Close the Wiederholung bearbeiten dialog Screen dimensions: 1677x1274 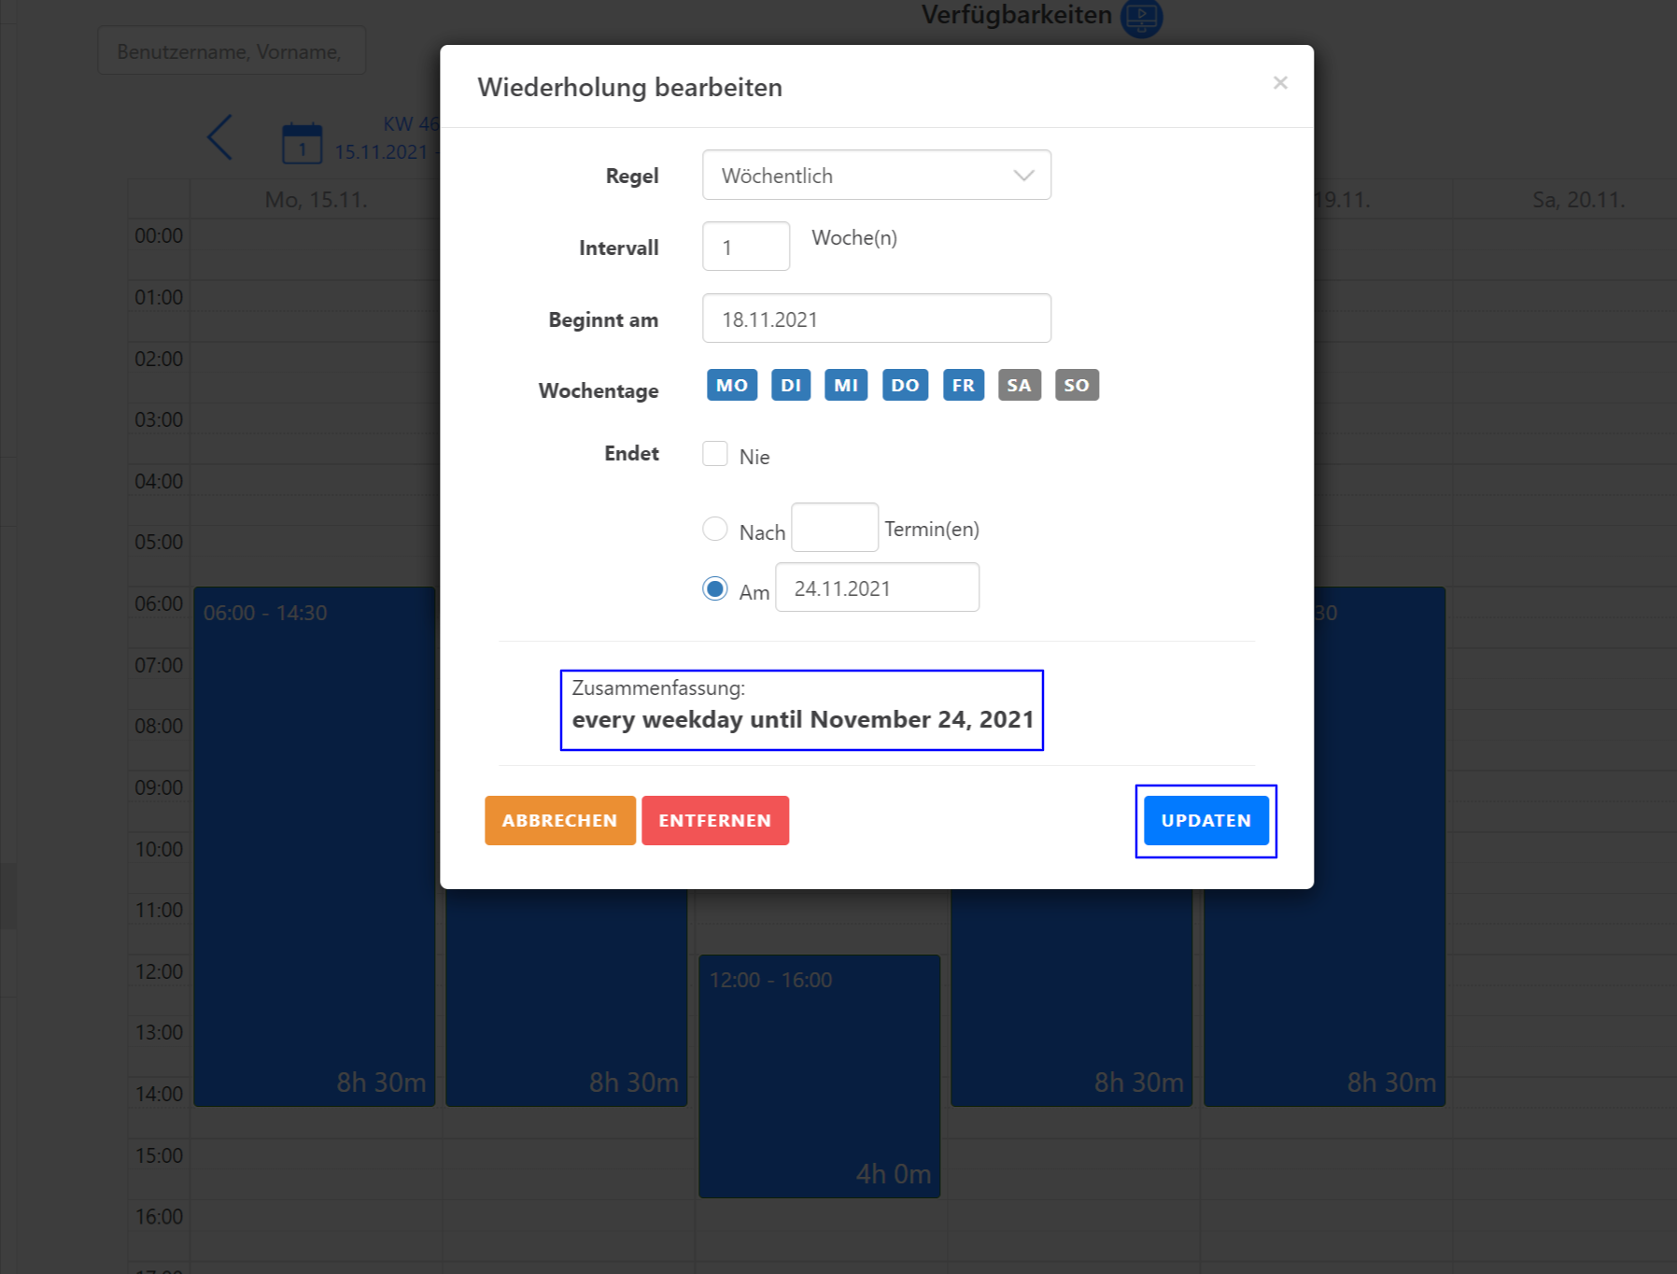tap(1279, 83)
